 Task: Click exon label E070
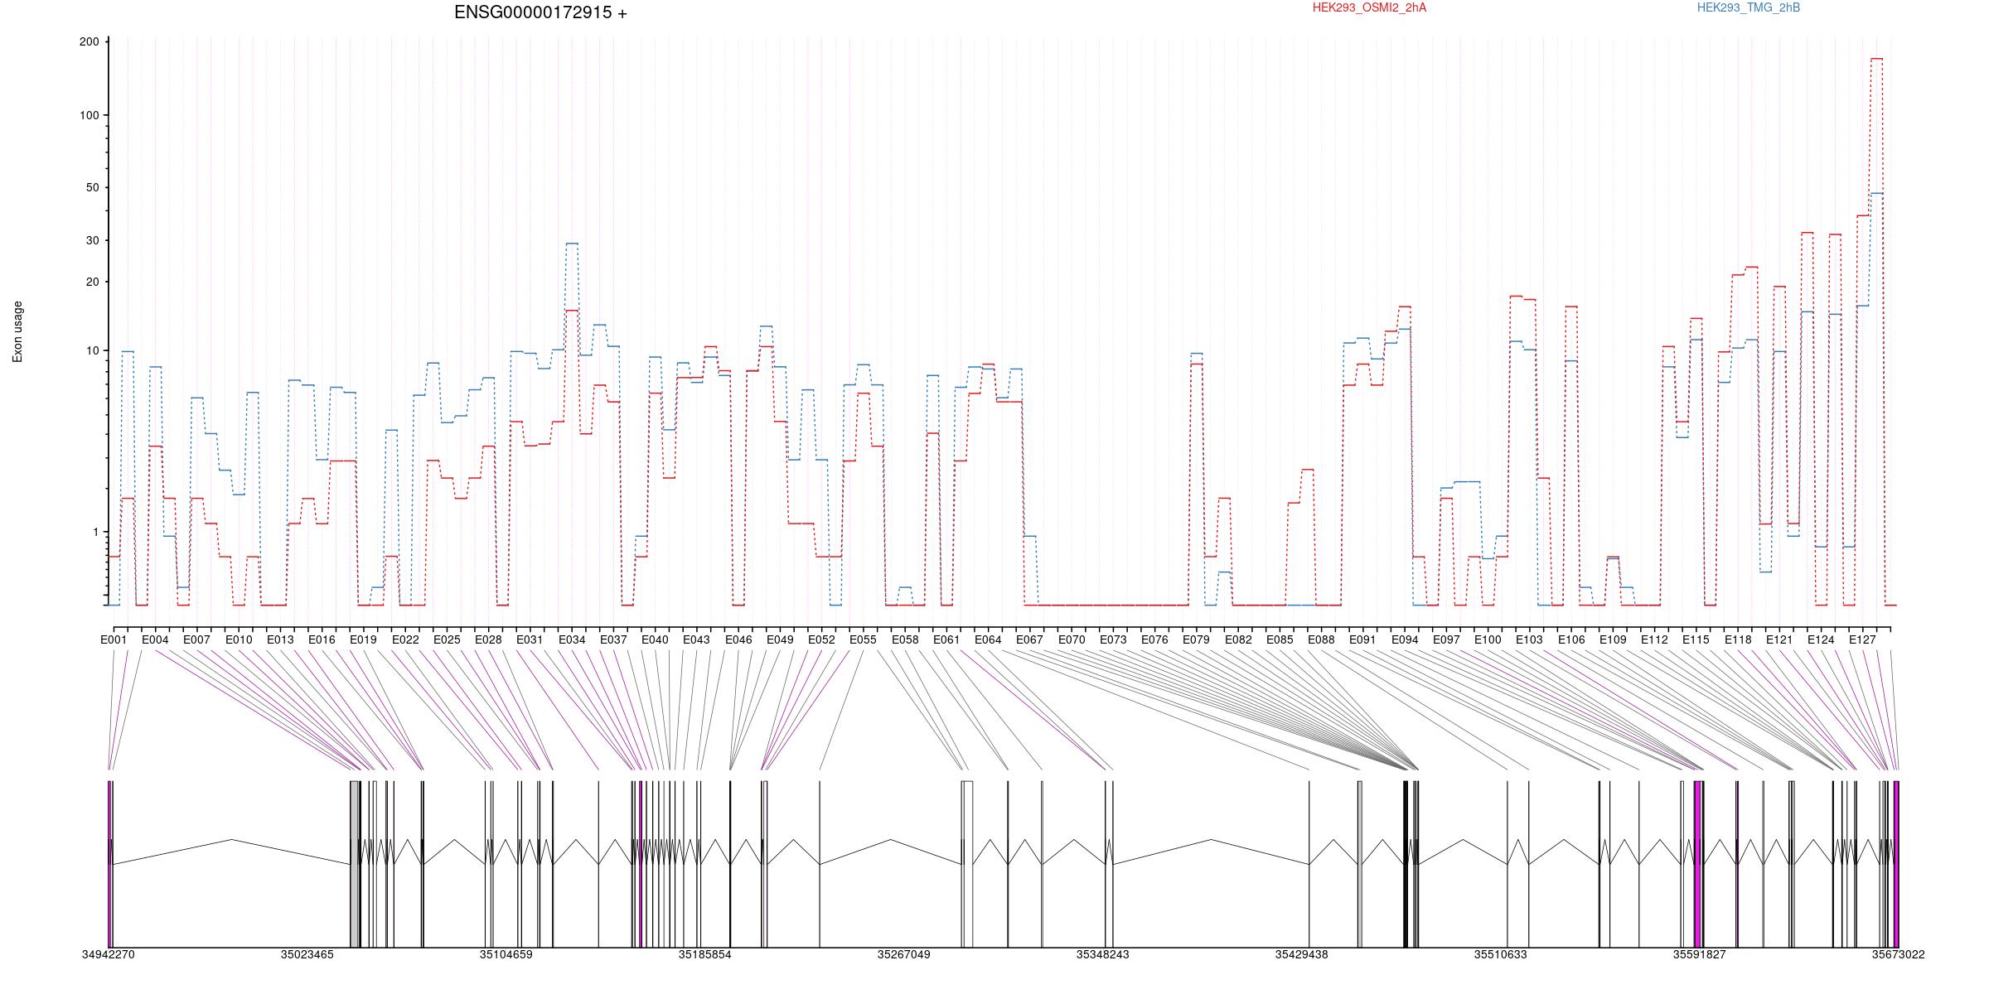[x=1072, y=639]
